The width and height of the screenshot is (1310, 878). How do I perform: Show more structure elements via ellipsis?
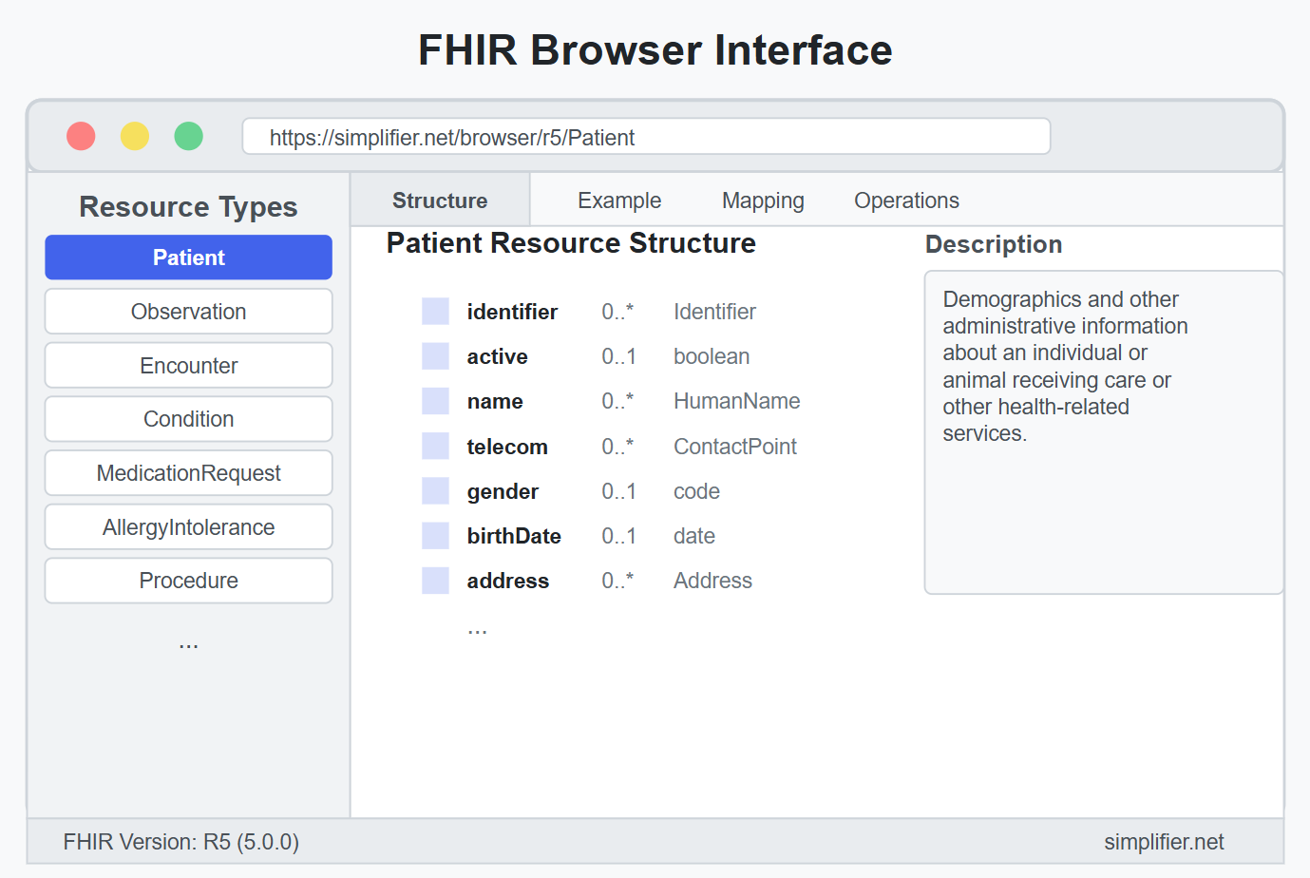pyautogui.click(x=477, y=630)
